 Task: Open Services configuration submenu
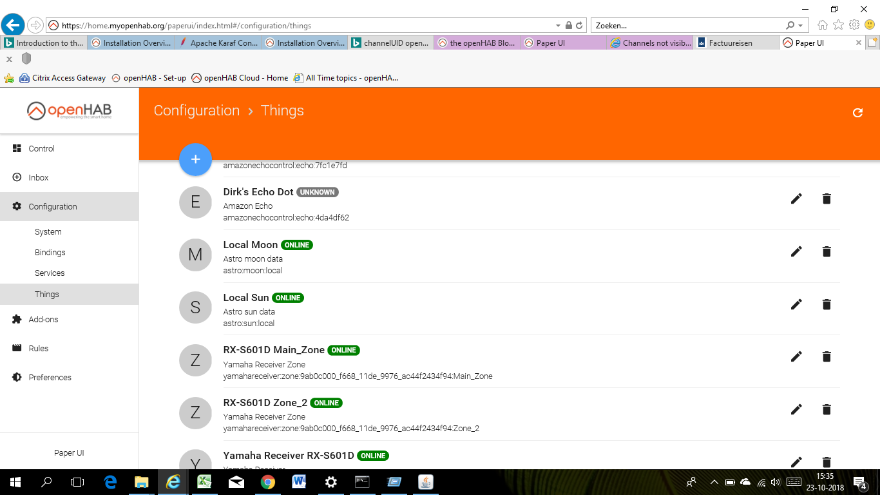pyautogui.click(x=69, y=273)
